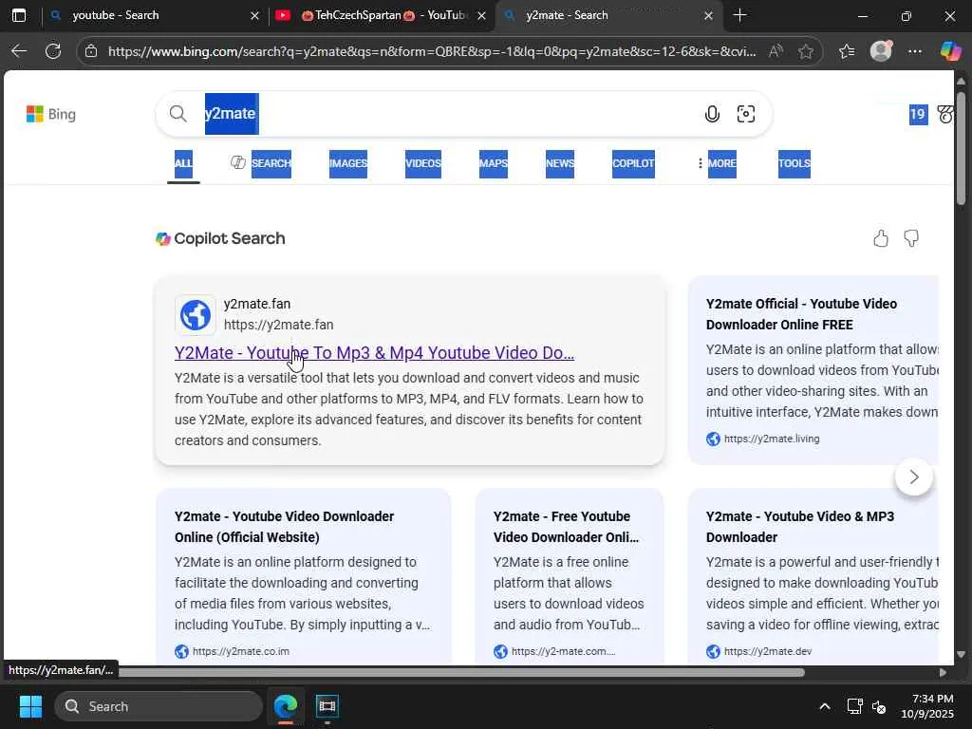The height and width of the screenshot is (729, 972).
Task: Open the video editor taskbar app
Action: [x=327, y=706]
